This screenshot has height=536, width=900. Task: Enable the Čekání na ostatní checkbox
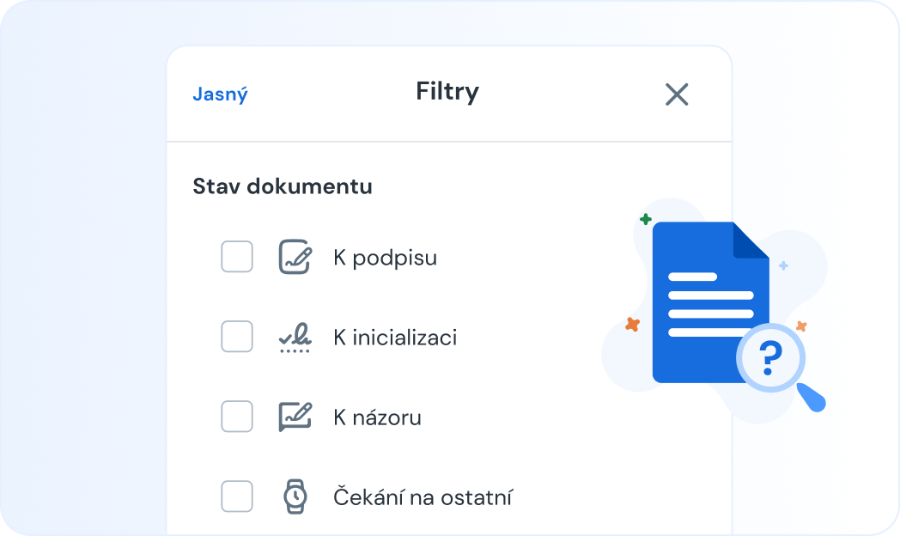pyautogui.click(x=236, y=496)
